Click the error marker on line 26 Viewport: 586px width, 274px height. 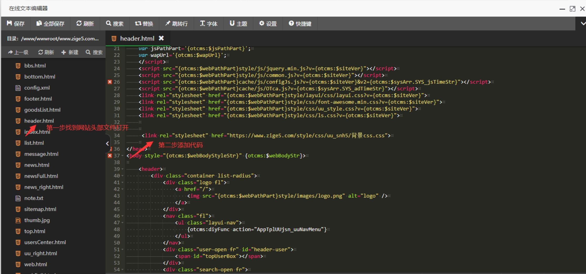click(x=110, y=82)
